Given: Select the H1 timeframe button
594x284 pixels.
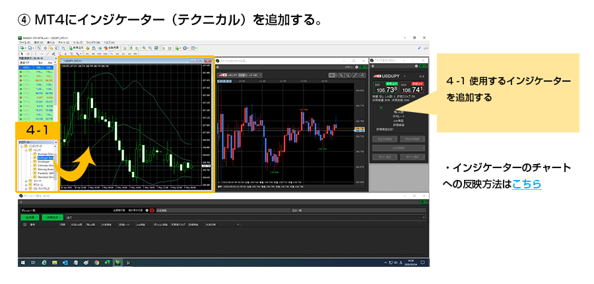Looking at the screenshot, I should (x=111, y=53).
